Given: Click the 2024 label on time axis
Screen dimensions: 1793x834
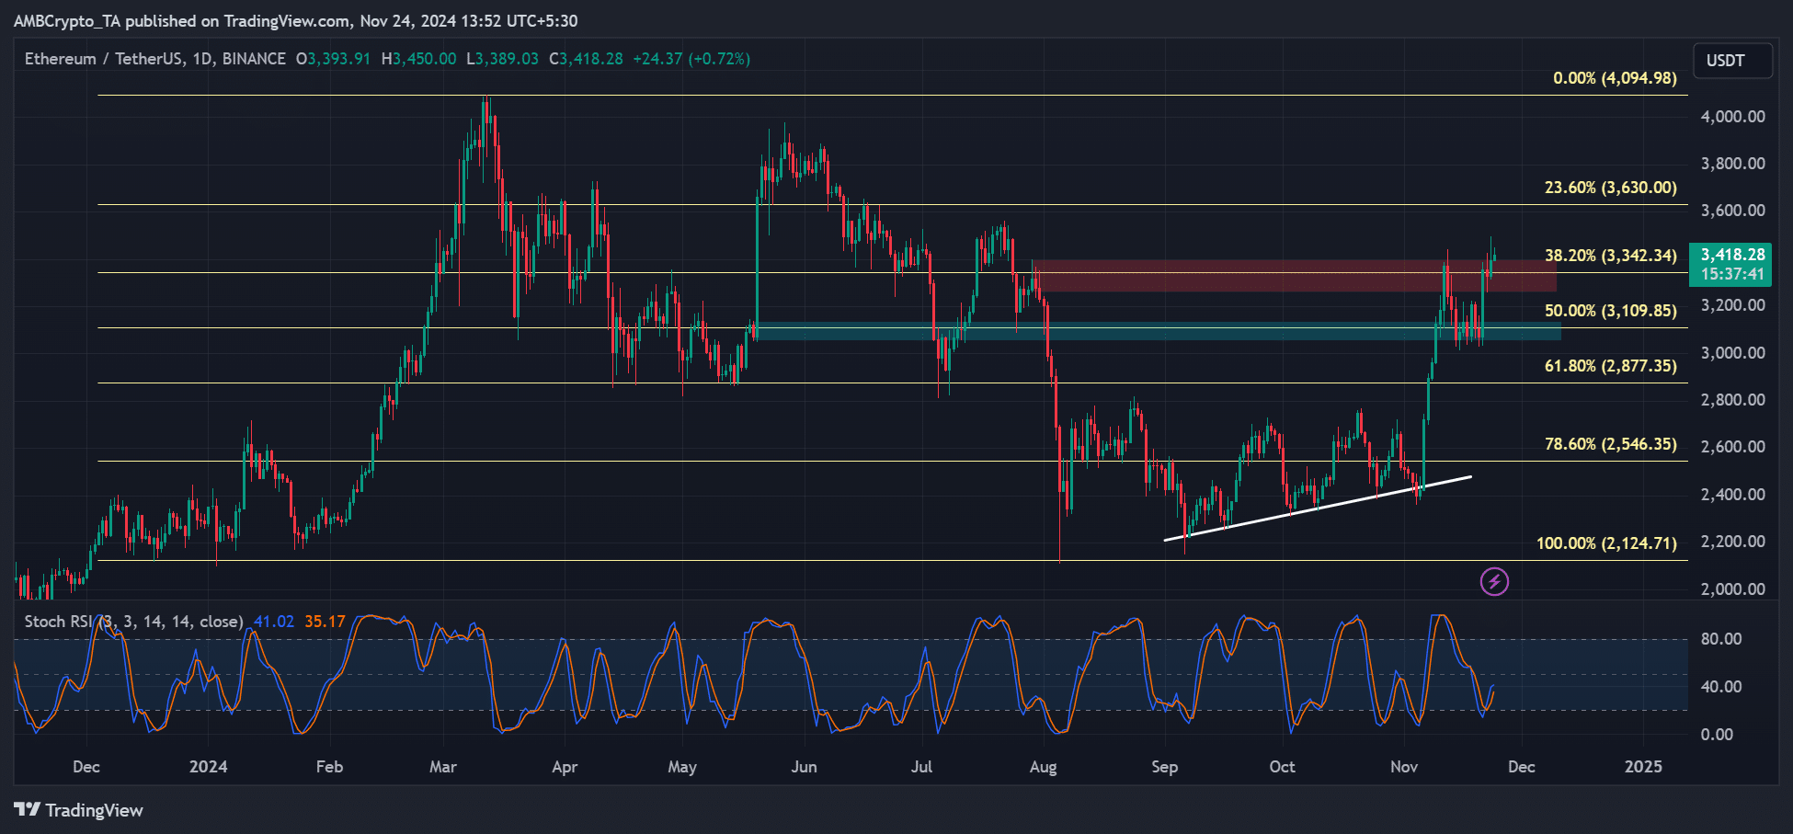Looking at the screenshot, I should [x=209, y=767].
